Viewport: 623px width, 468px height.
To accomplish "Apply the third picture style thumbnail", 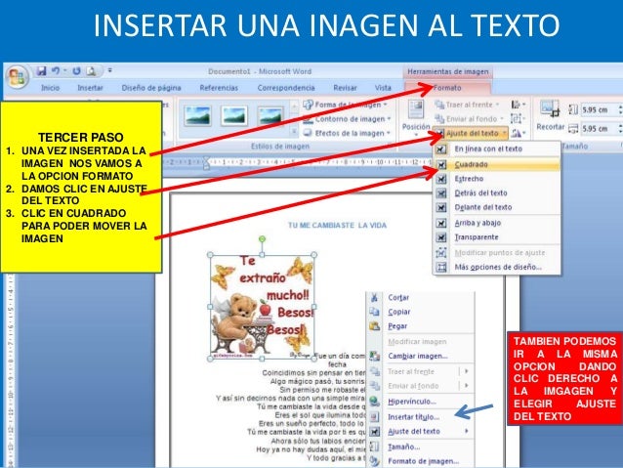I will [270, 115].
